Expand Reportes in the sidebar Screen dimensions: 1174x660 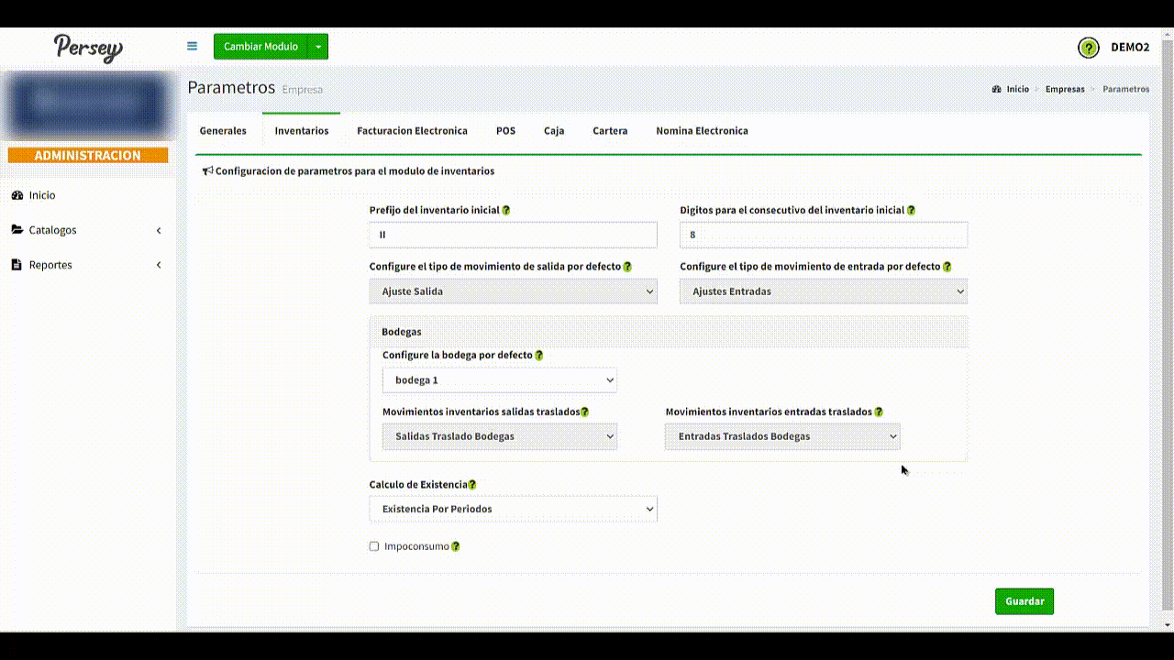[x=87, y=265]
